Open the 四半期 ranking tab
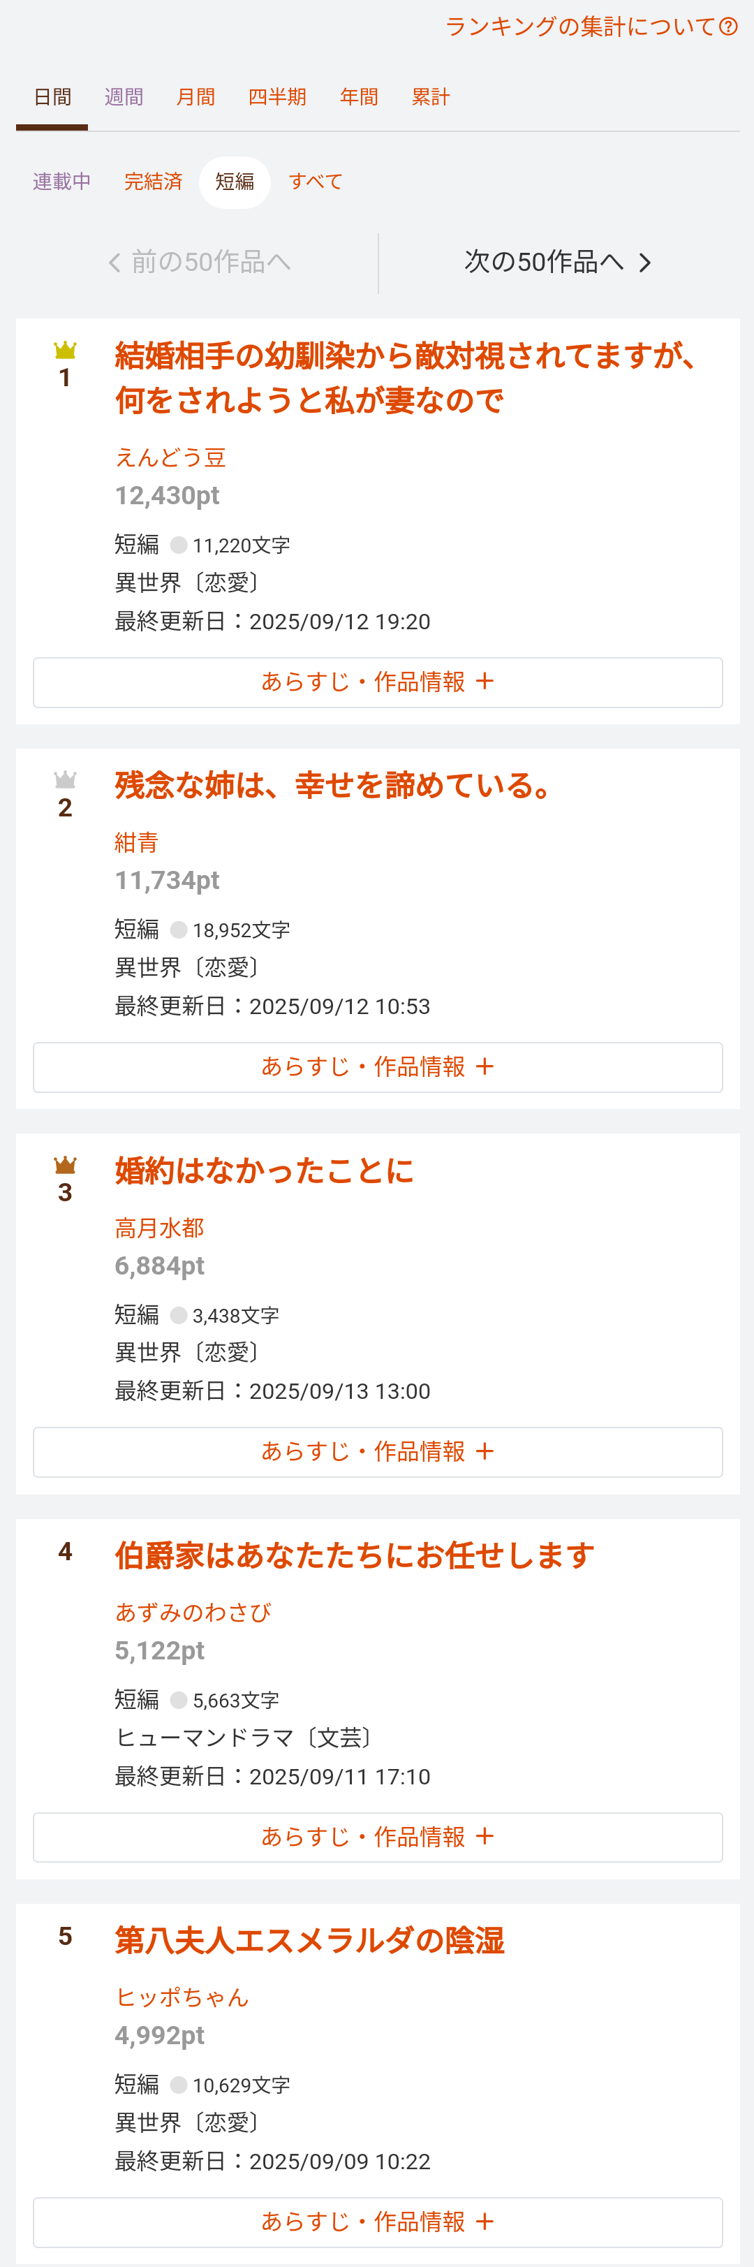This screenshot has height=2267, width=754. 277,97
